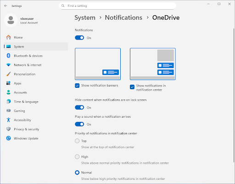Click the Windows Update sync icon
The height and width of the screenshot is (184, 235).
click(9, 138)
